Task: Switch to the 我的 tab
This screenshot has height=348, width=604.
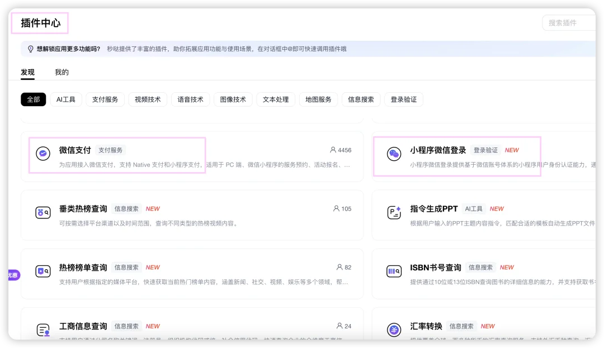Action: pyautogui.click(x=62, y=71)
